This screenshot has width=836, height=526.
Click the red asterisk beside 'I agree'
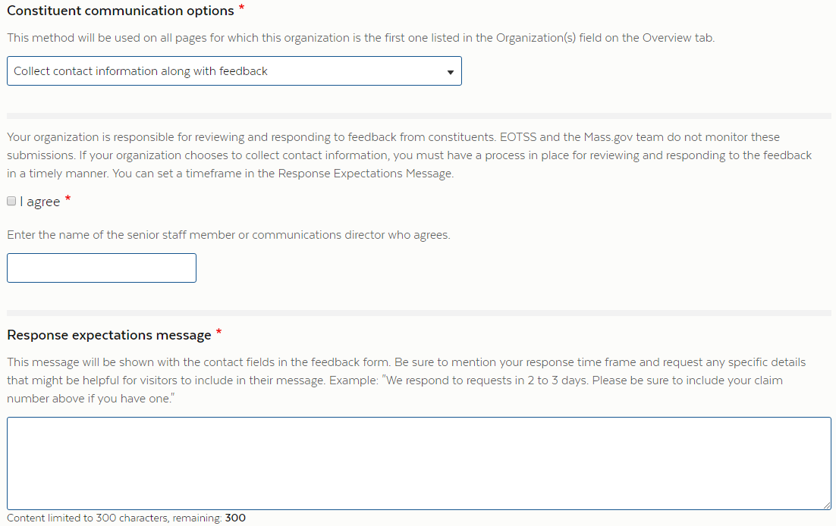[68, 199]
